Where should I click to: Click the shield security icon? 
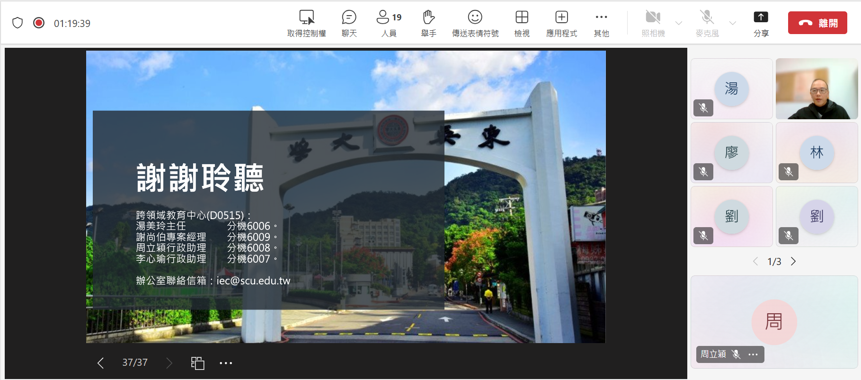click(x=18, y=23)
